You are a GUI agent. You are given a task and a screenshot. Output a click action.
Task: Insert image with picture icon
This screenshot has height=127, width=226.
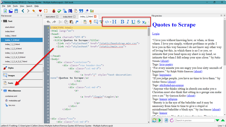click(x=96, y=22)
